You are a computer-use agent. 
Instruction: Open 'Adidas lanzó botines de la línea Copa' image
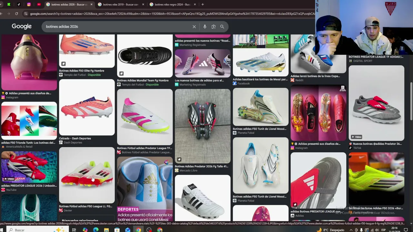[318, 54]
